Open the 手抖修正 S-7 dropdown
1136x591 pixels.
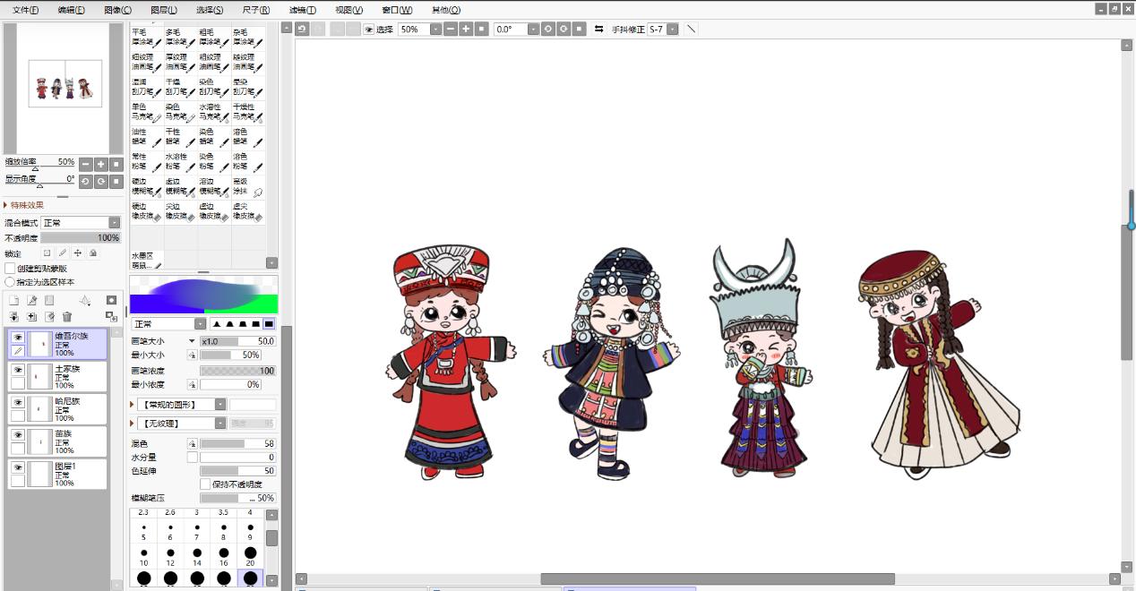[x=673, y=29]
